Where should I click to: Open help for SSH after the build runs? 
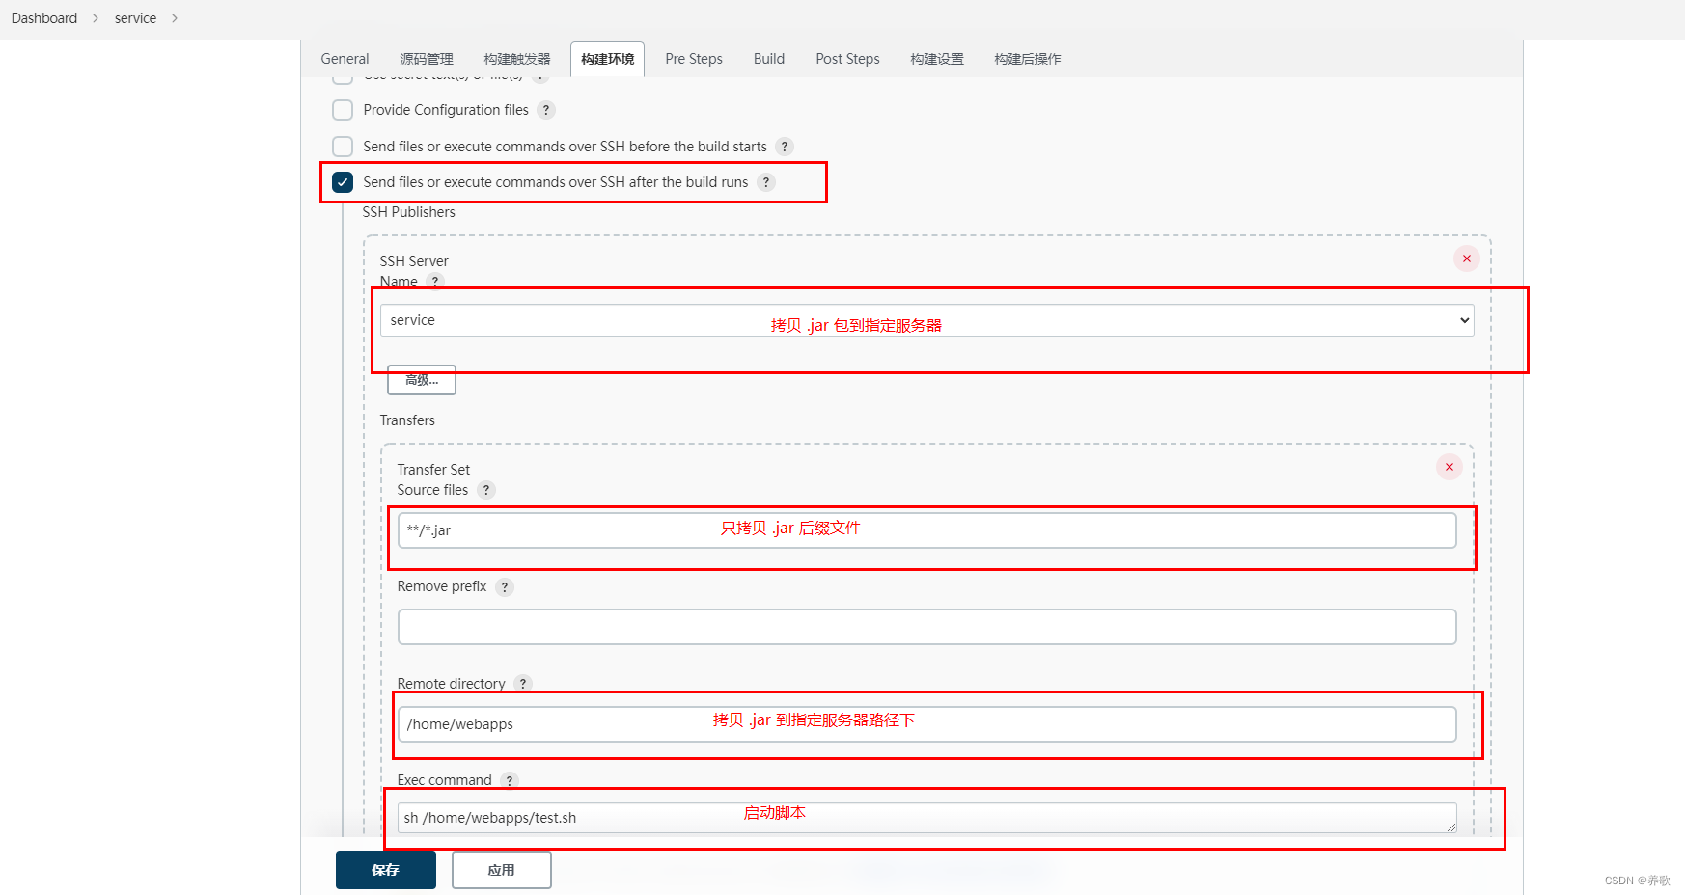pyautogui.click(x=766, y=182)
